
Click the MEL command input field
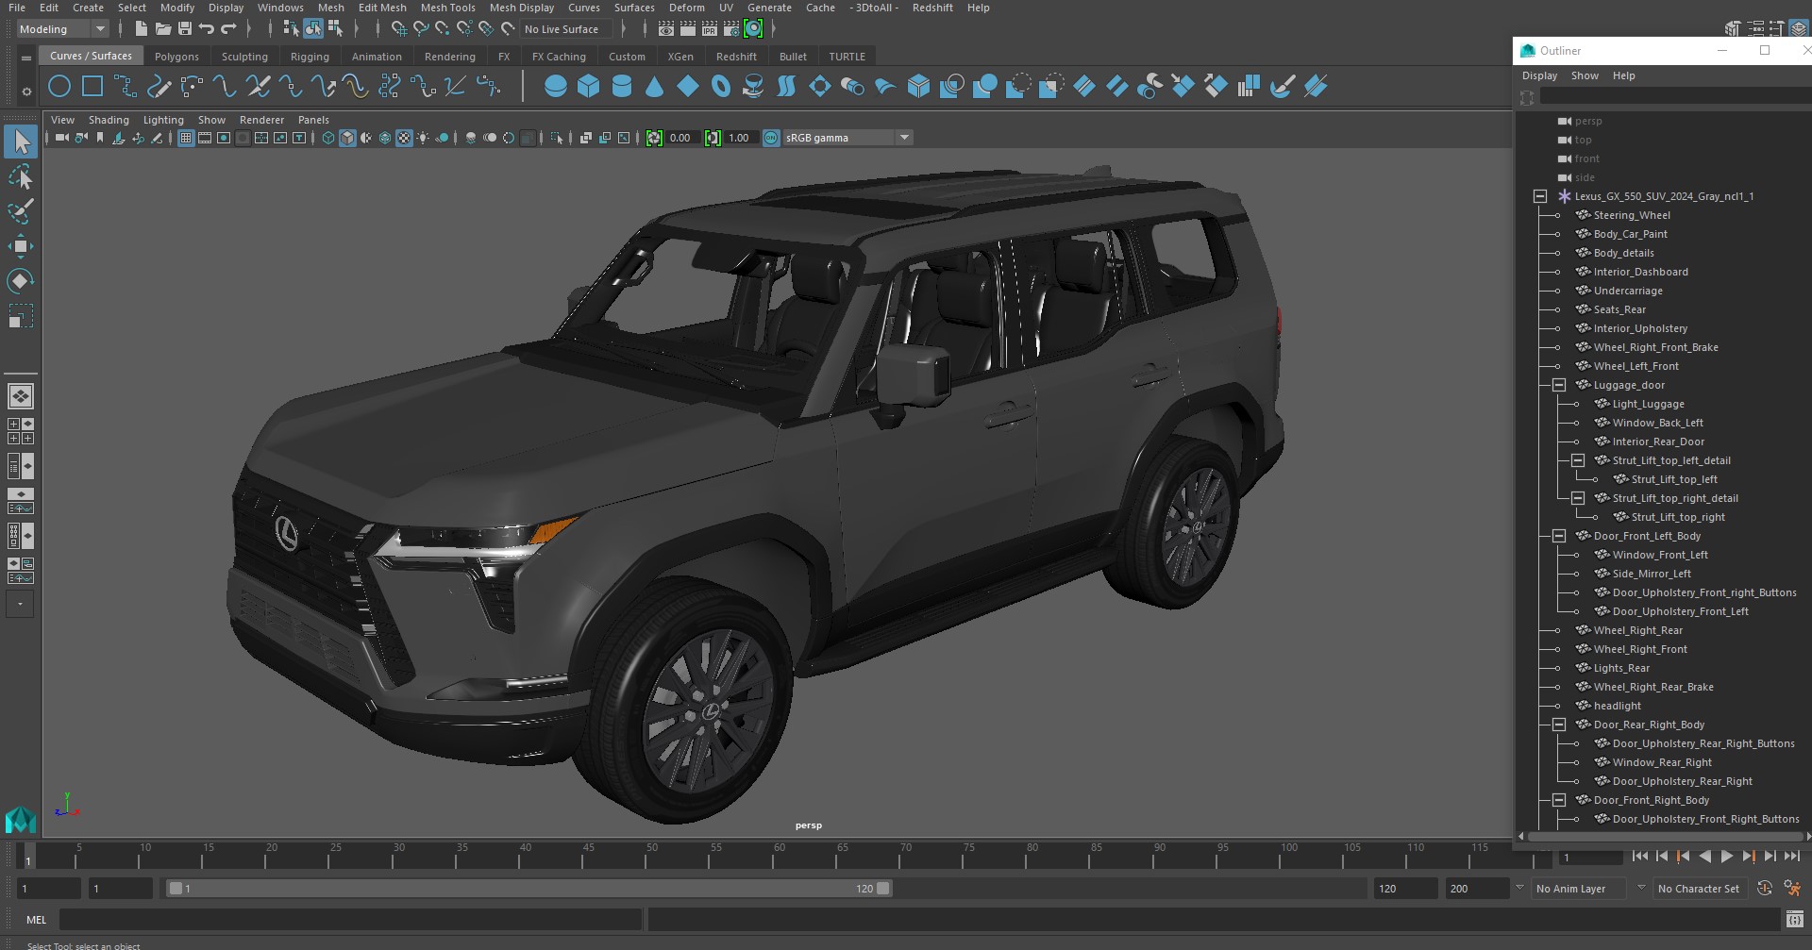pos(351,919)
